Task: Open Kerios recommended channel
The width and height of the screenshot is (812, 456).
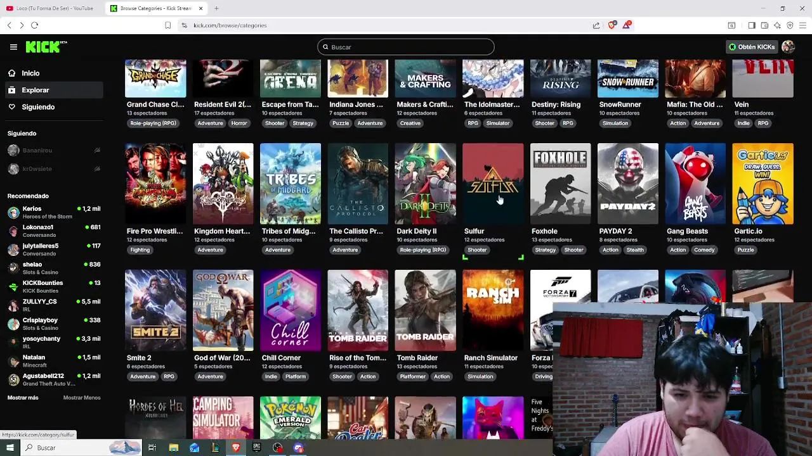Action: (54, 213)
